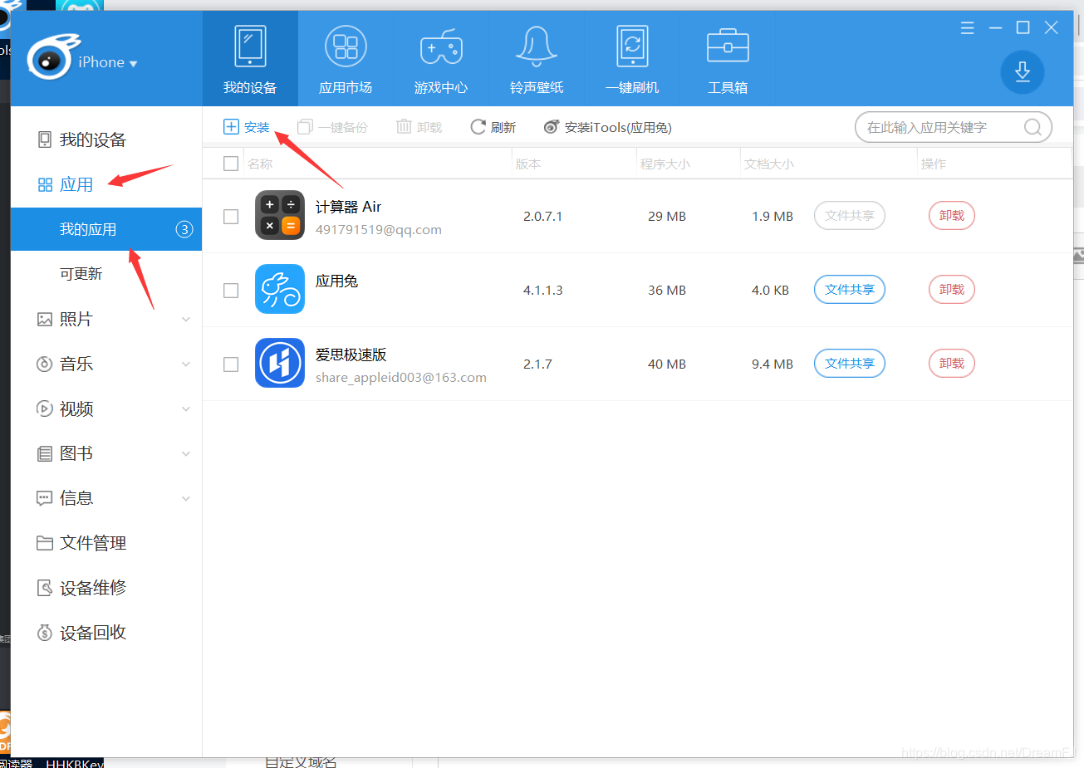Select 我的设备 in the sidebar
Screen dimensions: 1084x768
point(106,139)
